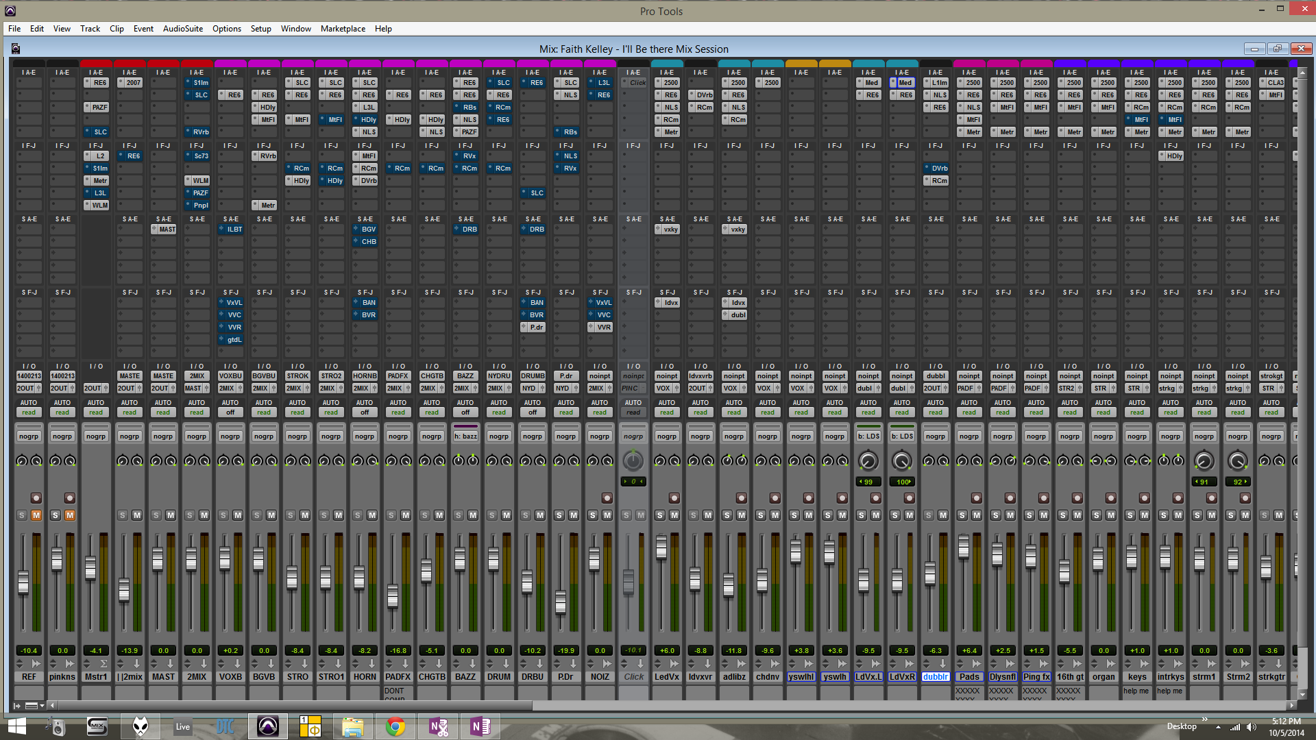The height and width of the screenshot is (740, 1316).
Task: Open OneNote from the taskbar
Action: [480, 726]
